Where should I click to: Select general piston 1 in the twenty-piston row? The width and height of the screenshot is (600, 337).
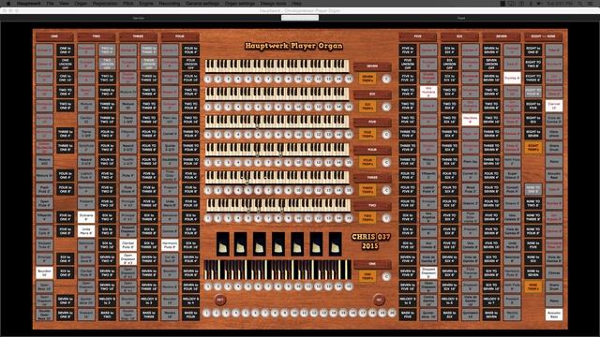(x=206, y=314)
